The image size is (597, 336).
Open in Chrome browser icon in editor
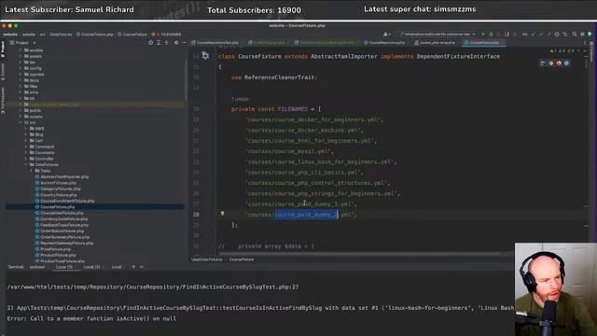[551, 63]
